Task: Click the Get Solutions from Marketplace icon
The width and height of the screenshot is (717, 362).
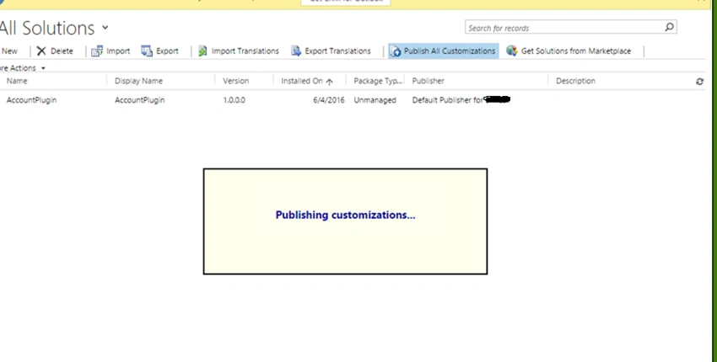Action: 512,51
